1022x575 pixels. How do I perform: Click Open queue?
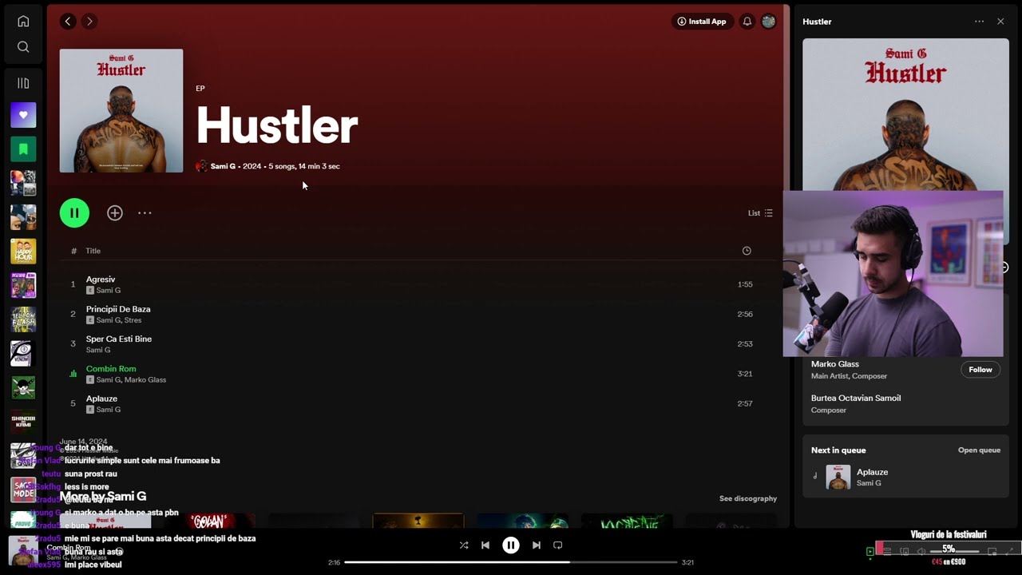coord(979,450)
